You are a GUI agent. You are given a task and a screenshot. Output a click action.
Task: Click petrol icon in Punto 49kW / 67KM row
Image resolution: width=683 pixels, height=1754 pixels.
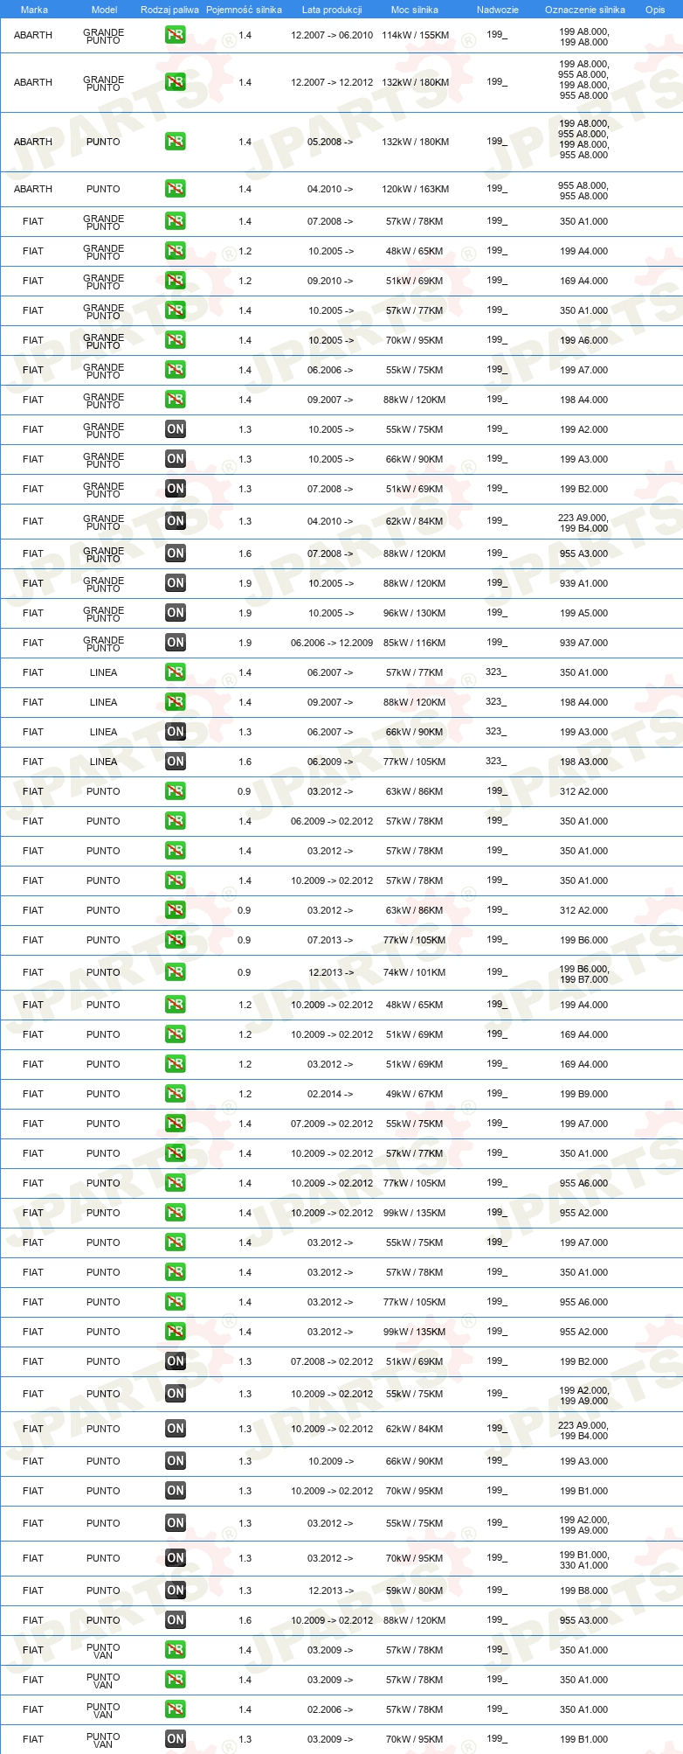175,1094
